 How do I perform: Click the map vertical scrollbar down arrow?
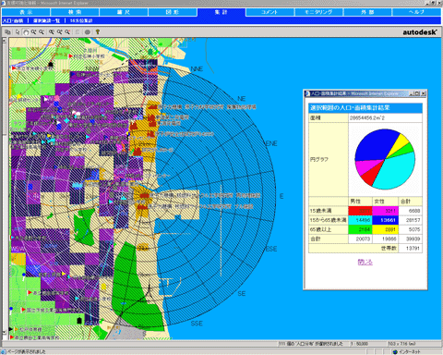click(x=5, y=332)
